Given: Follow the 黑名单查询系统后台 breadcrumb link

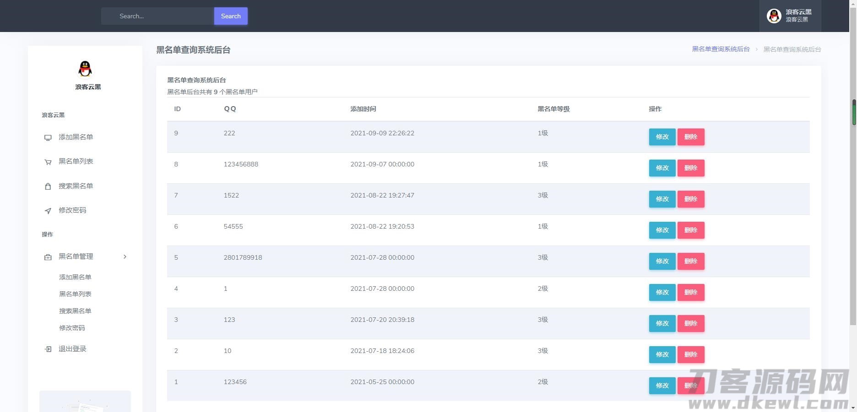Looking at the screenshot, I should click(x=721, y=49).
